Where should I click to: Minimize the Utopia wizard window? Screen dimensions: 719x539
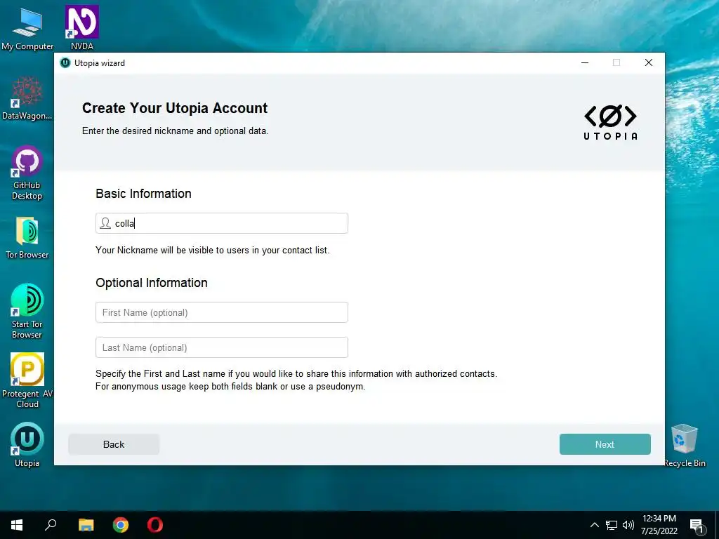click(x=585, y=62)
